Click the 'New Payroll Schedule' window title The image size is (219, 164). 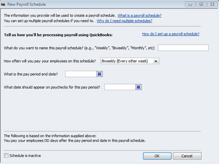point(26,4)
